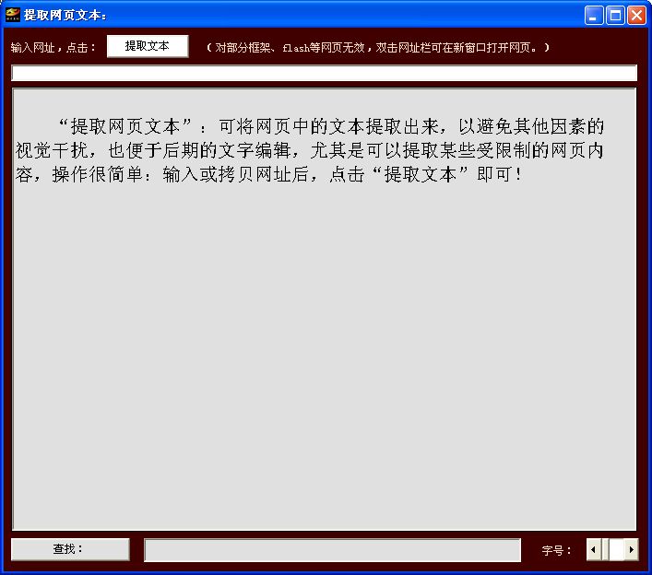Maximize the 提取网页文本 window
Viewport: 652px width, 575px height.
coord(615,16)
